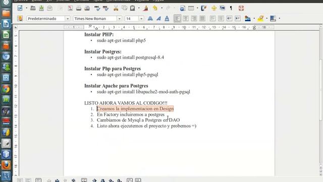The image size is (323, 182).
Task: Copy the selection with the Copy icon
Action: 125,8
